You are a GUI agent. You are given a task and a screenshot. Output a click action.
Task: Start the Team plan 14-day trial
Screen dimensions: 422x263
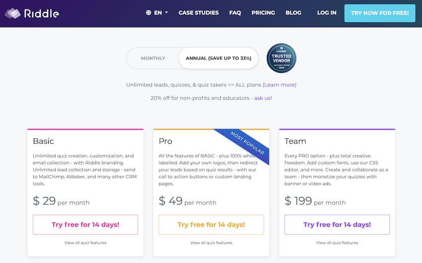(337, 225)
